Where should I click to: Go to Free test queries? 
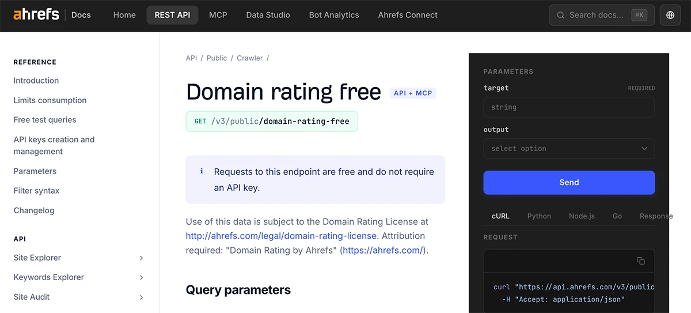point(45,120)
